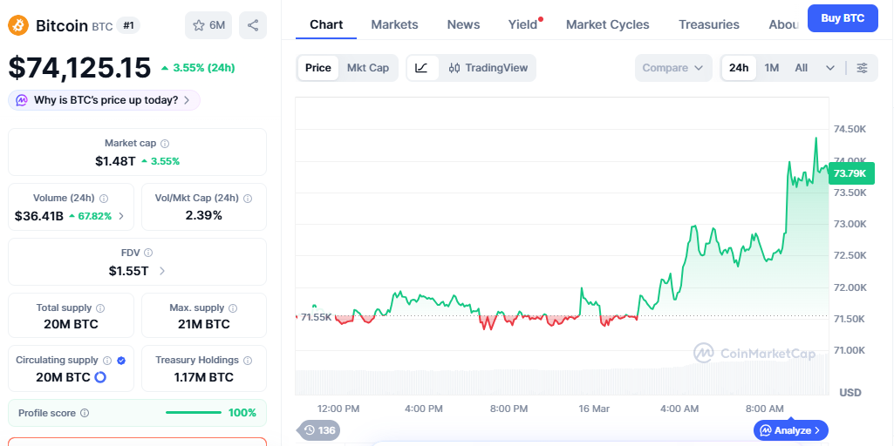Viewport: 894px width, 446px height.
Task: Click the Profile score progress bar
Action: [x=194, y=413]
